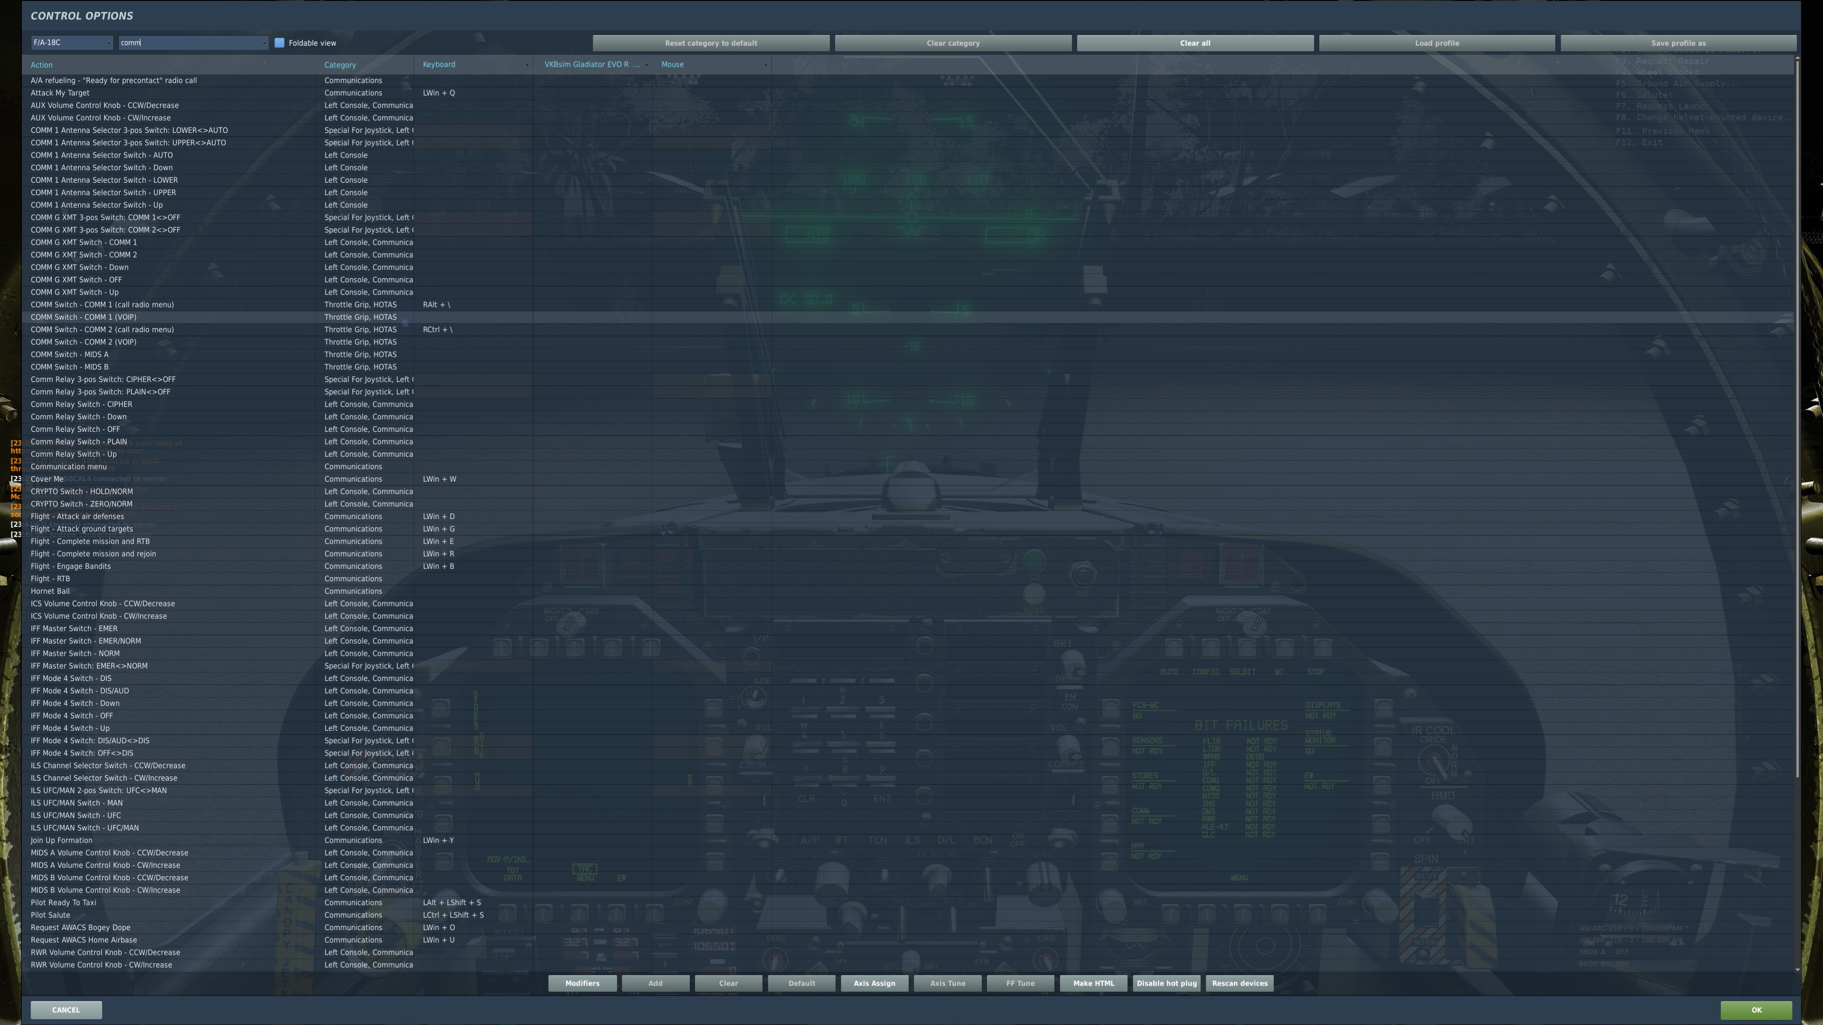Click the Modifiers button
1823x1025 pixels.
click(x=583, y=983)
